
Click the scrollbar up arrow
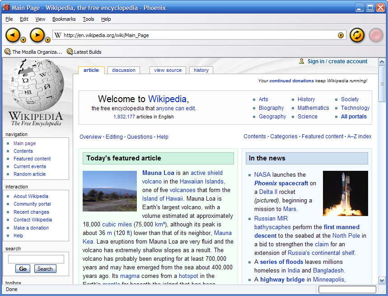click(x=382, y=61)
